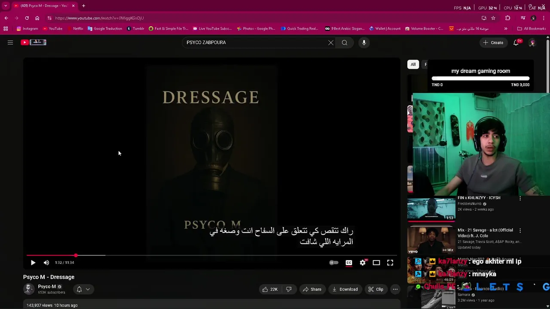Reload the current page
The width and height of the screenshot is (550, 309).
(27, 18)
